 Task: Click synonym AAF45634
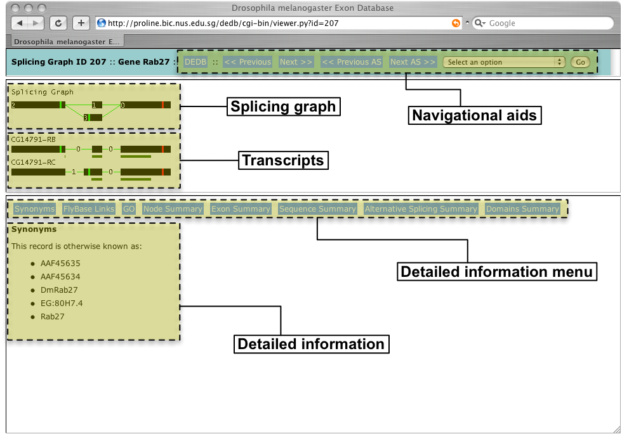coord(60,276)
